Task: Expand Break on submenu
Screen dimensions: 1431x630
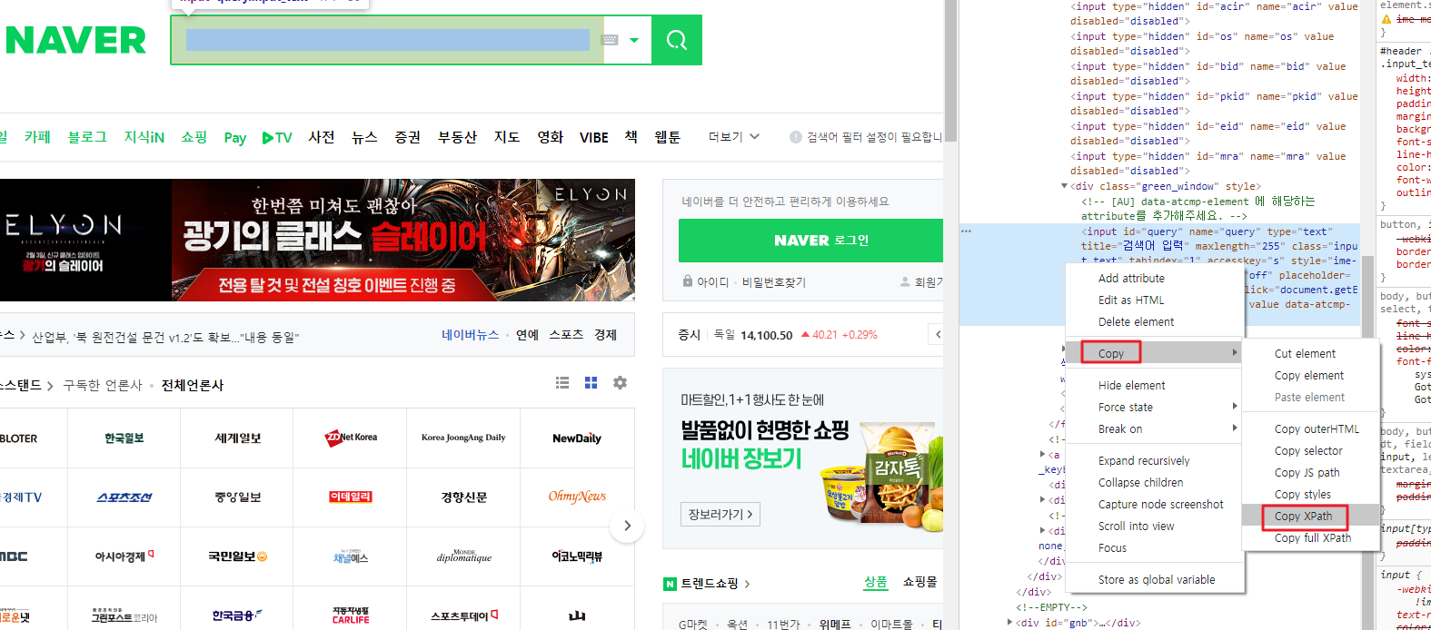Action: [1155, 429]
